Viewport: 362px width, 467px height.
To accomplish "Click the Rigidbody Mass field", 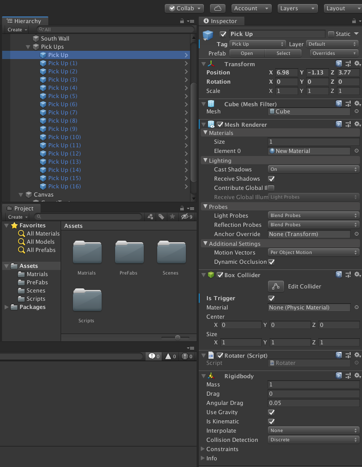I will 314,384.
